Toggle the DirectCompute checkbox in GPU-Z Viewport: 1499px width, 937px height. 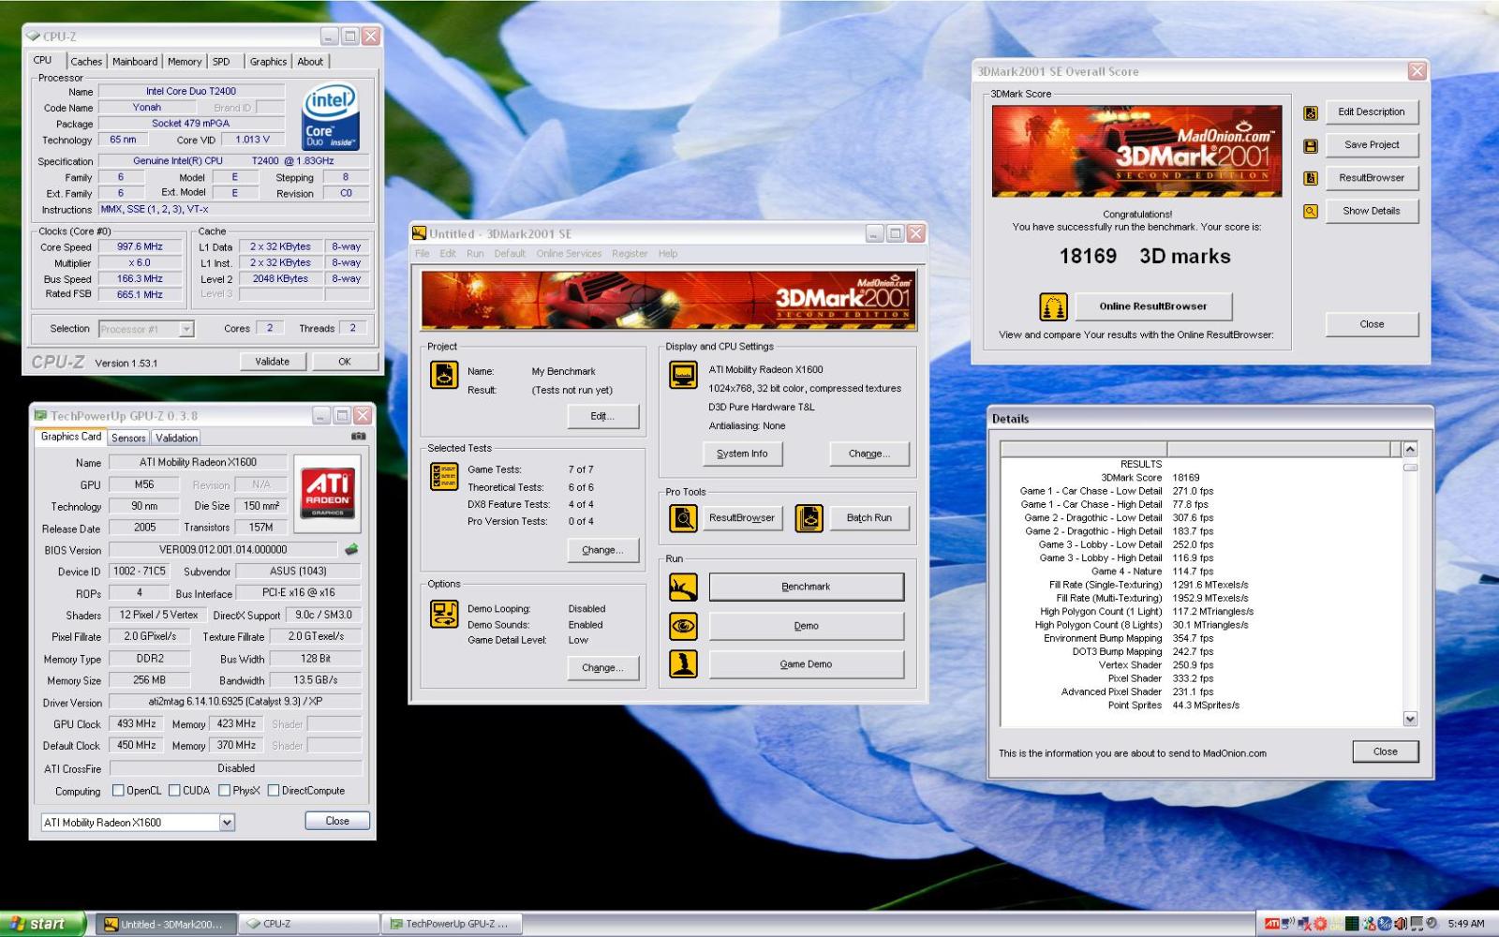click(274, 790)
